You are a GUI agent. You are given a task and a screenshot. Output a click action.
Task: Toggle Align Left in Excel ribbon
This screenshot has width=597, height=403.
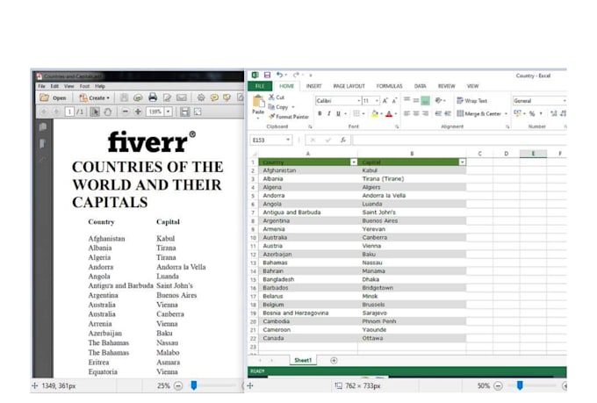(x=406, y=113)
